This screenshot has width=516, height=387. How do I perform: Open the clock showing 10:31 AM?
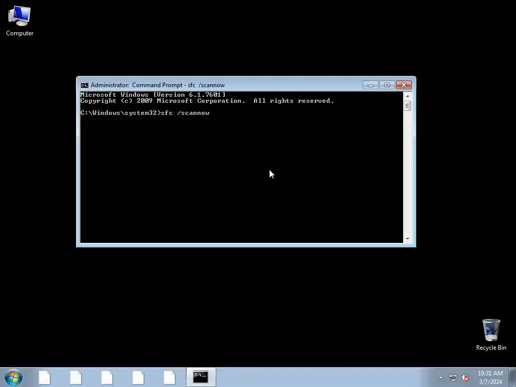490,377
